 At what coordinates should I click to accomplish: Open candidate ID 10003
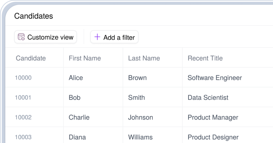(x=23, y=137)
